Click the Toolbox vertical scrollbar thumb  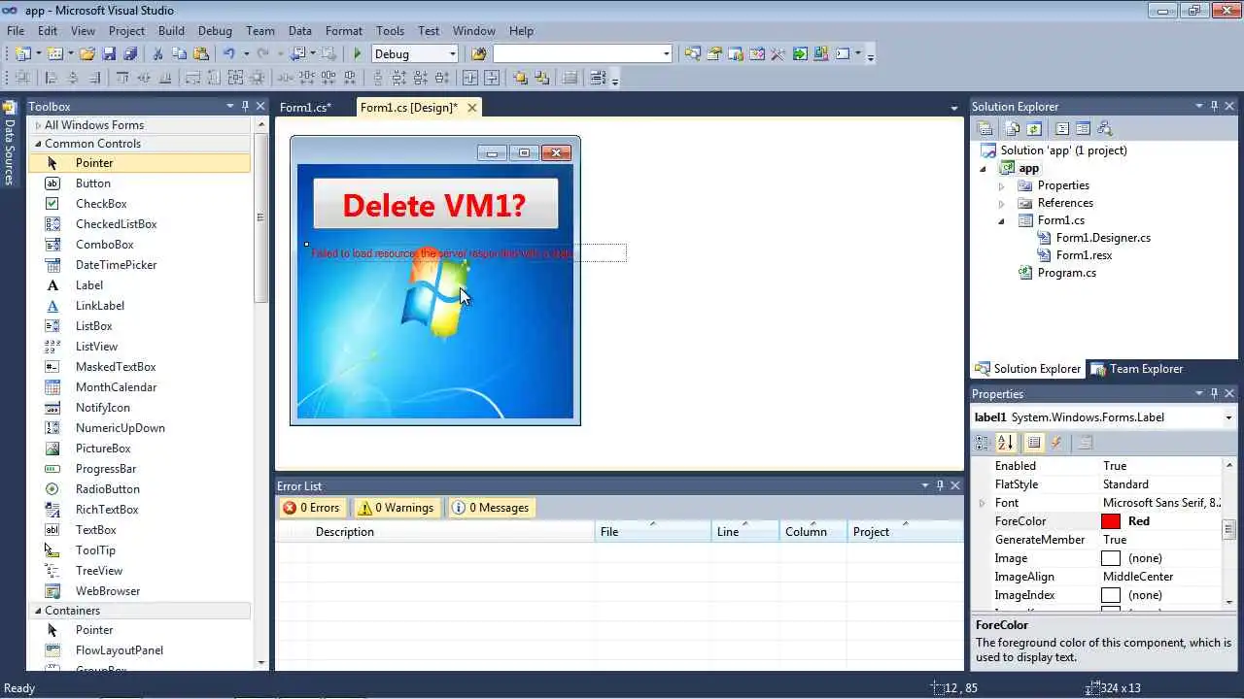click(x=260, y=217)
